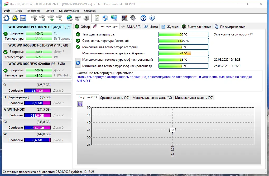This screenshot has height=176, width=269.
Task: Click the green check next to Средняя температура
Action: pos(78,41)
